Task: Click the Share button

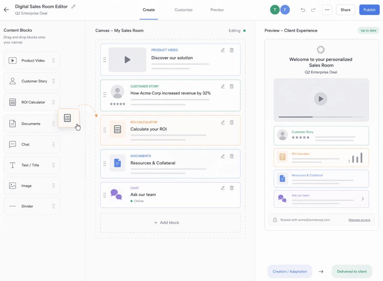Action: pyautogui.click(x=345, y=10)
